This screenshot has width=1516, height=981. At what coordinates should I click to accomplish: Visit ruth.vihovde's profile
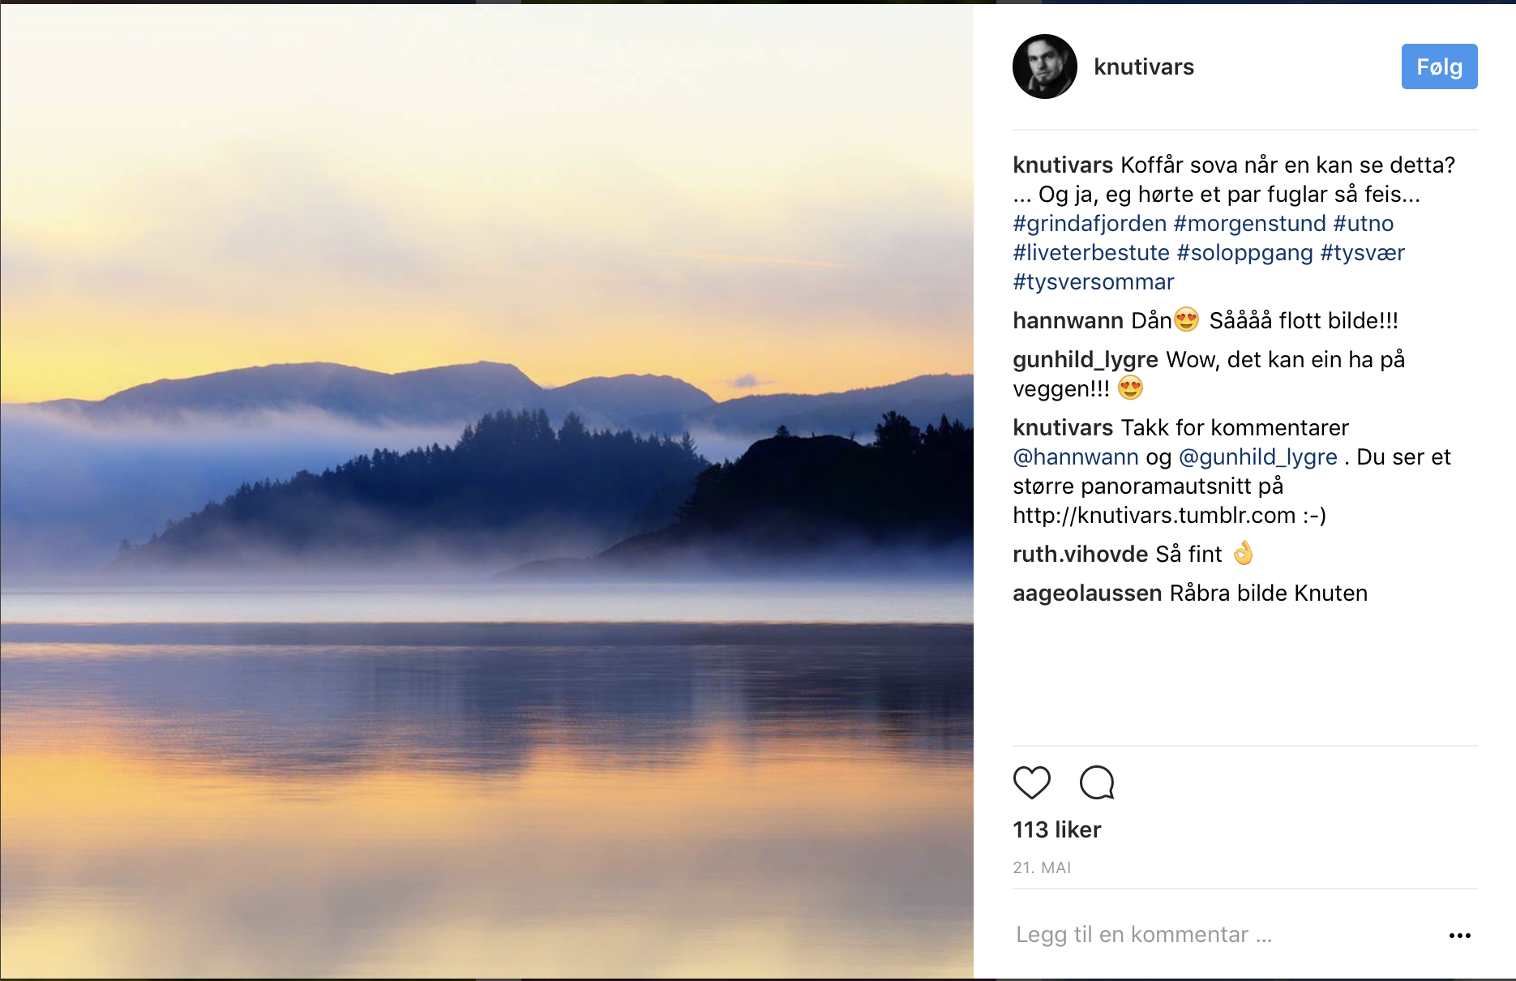pos(1080,554)
